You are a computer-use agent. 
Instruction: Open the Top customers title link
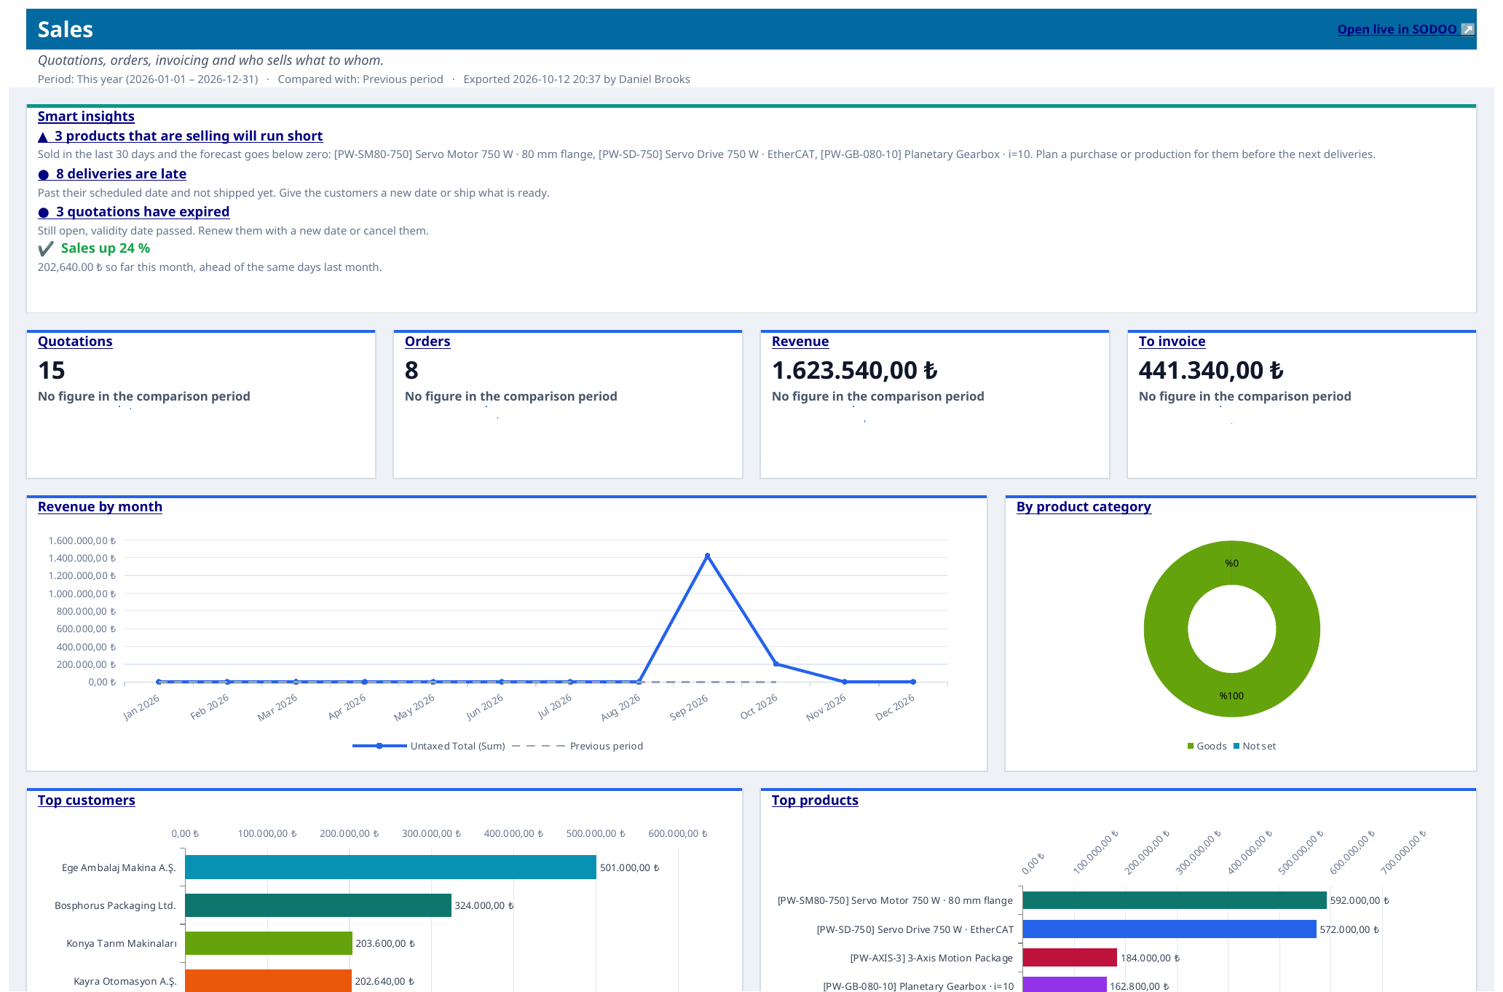tap(87, 800)
